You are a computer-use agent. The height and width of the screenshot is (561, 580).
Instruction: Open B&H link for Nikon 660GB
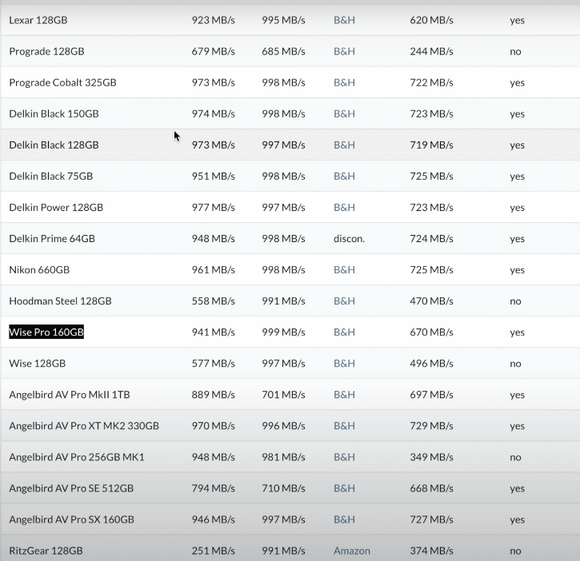tap(344, 270)
